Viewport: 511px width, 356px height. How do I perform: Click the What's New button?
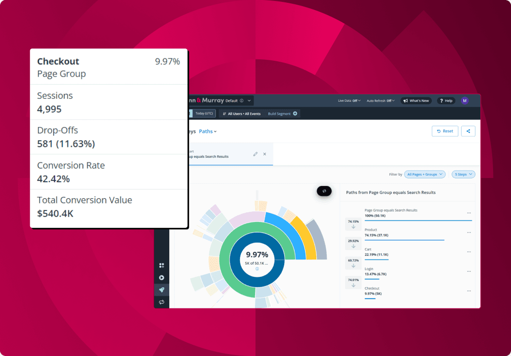click(x=416, y=101)
